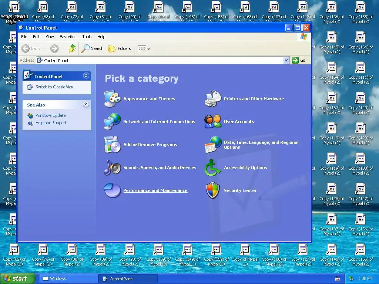Open the View menu

[50, 37]
